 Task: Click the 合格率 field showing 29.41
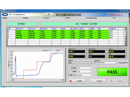pos(84,75)
